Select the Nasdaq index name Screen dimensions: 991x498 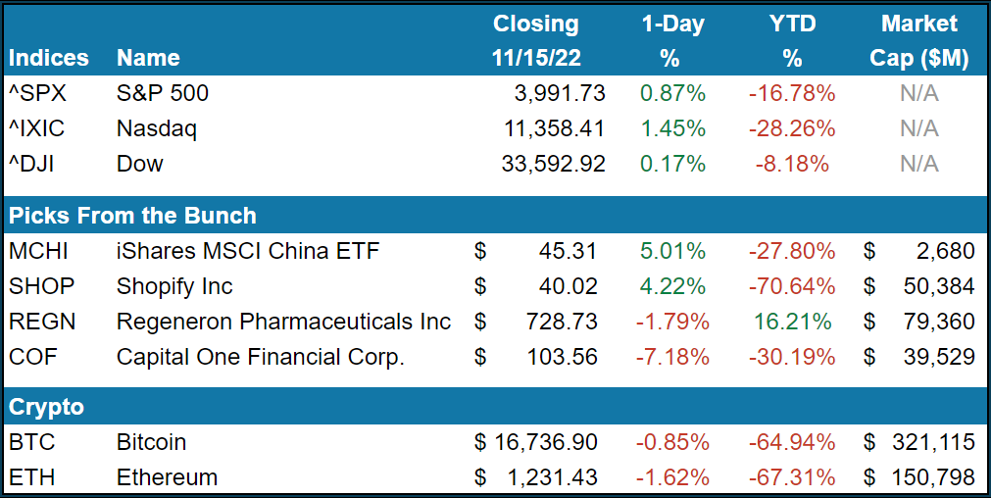coord(157,128)
